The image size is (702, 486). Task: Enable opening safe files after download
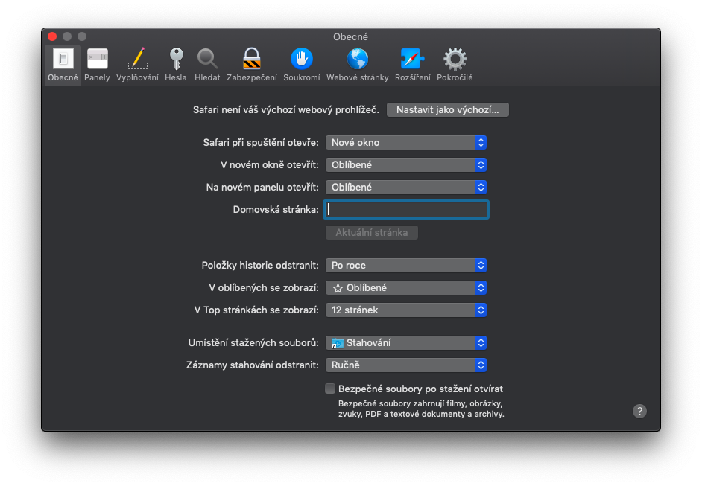329,388
